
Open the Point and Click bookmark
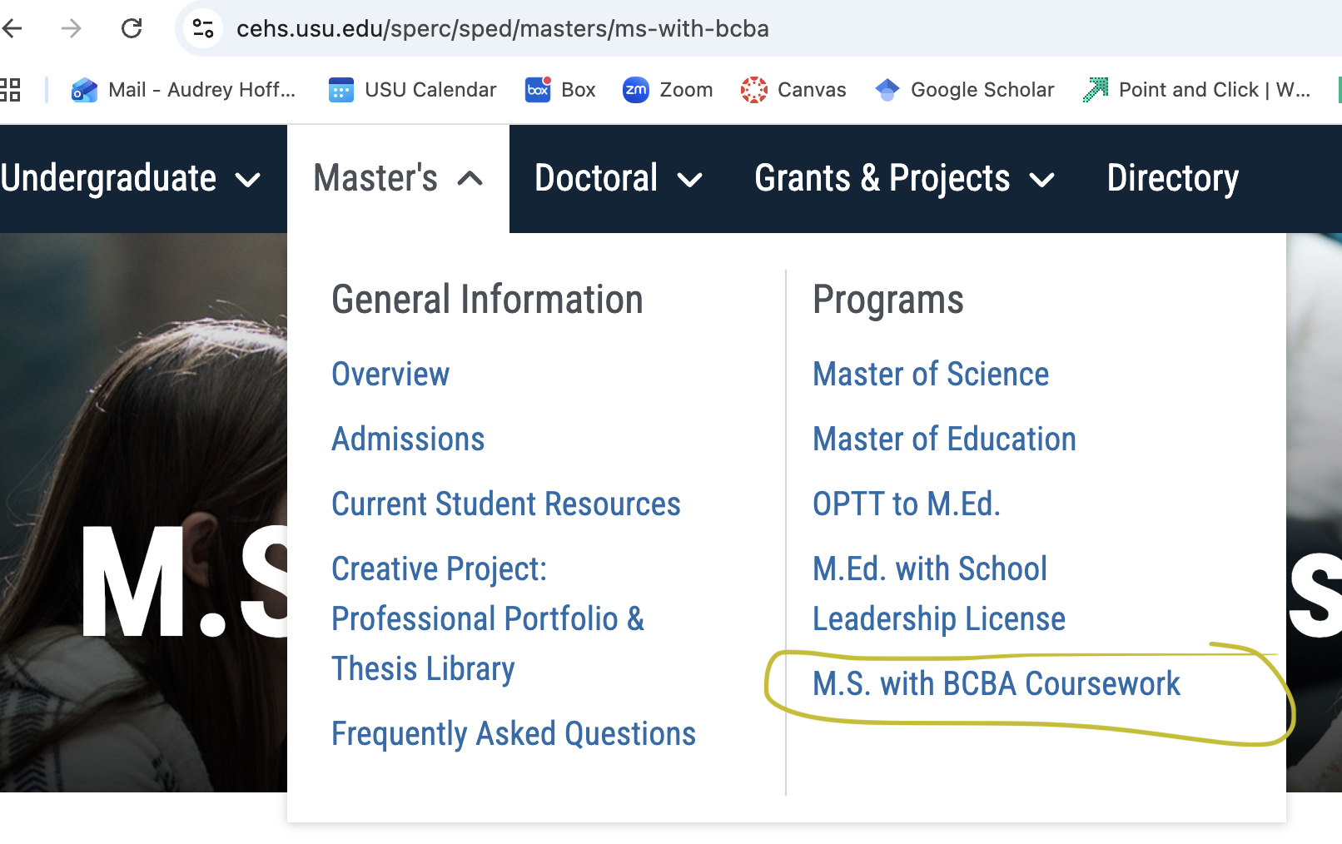click(x=1196, y=89)
